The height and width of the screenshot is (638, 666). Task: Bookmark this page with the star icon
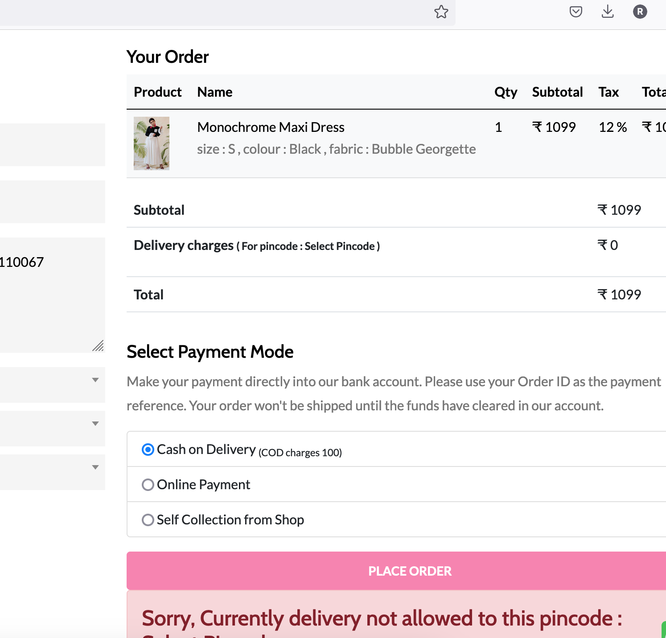click(441, 12)
